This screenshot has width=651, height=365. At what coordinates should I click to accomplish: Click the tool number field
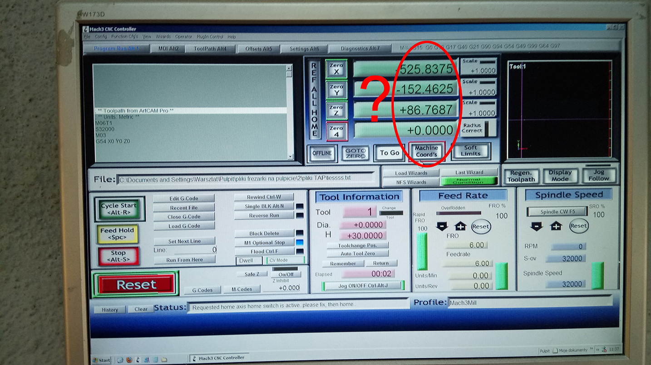(x=360, y=212)
